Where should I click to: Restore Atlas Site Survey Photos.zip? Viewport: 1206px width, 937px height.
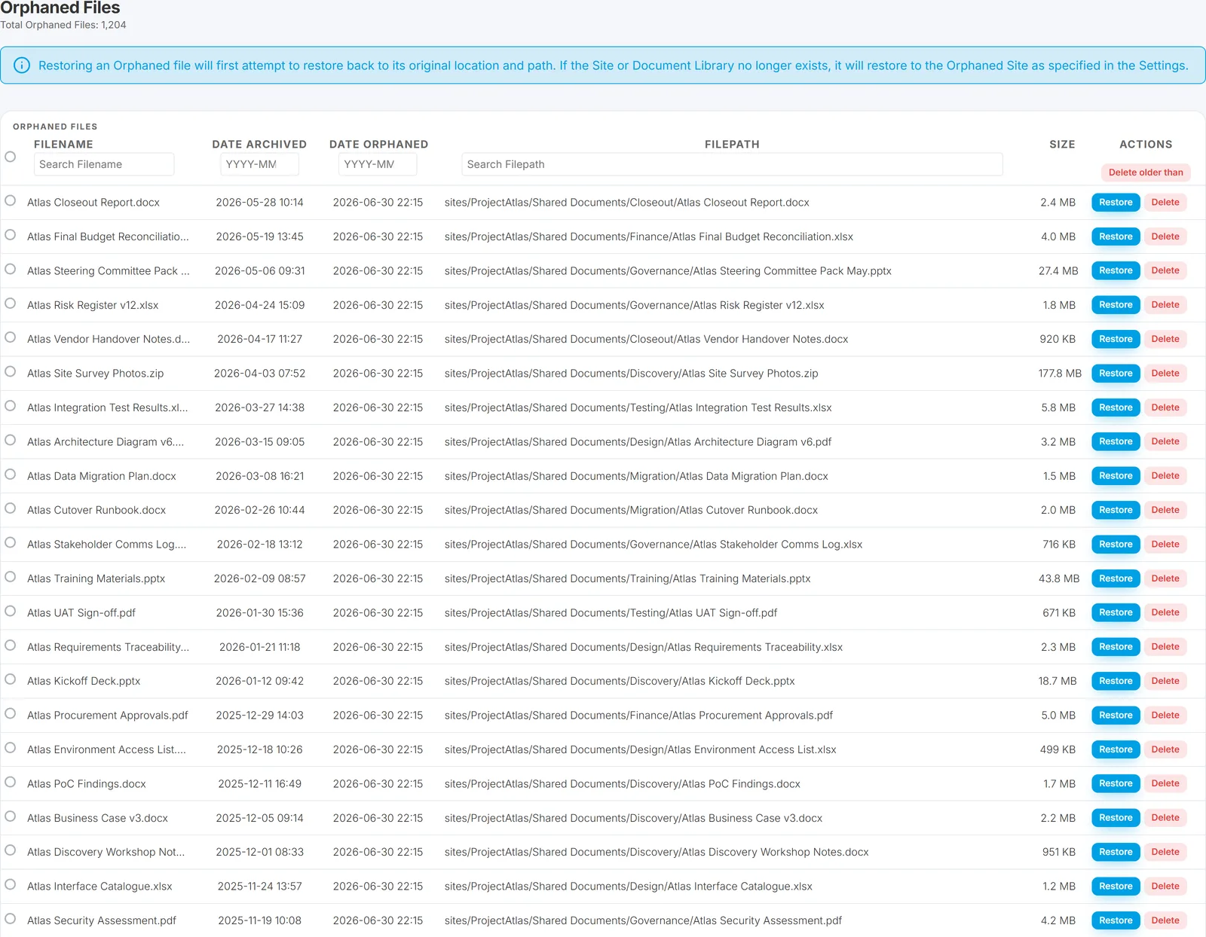[1116, 374]
